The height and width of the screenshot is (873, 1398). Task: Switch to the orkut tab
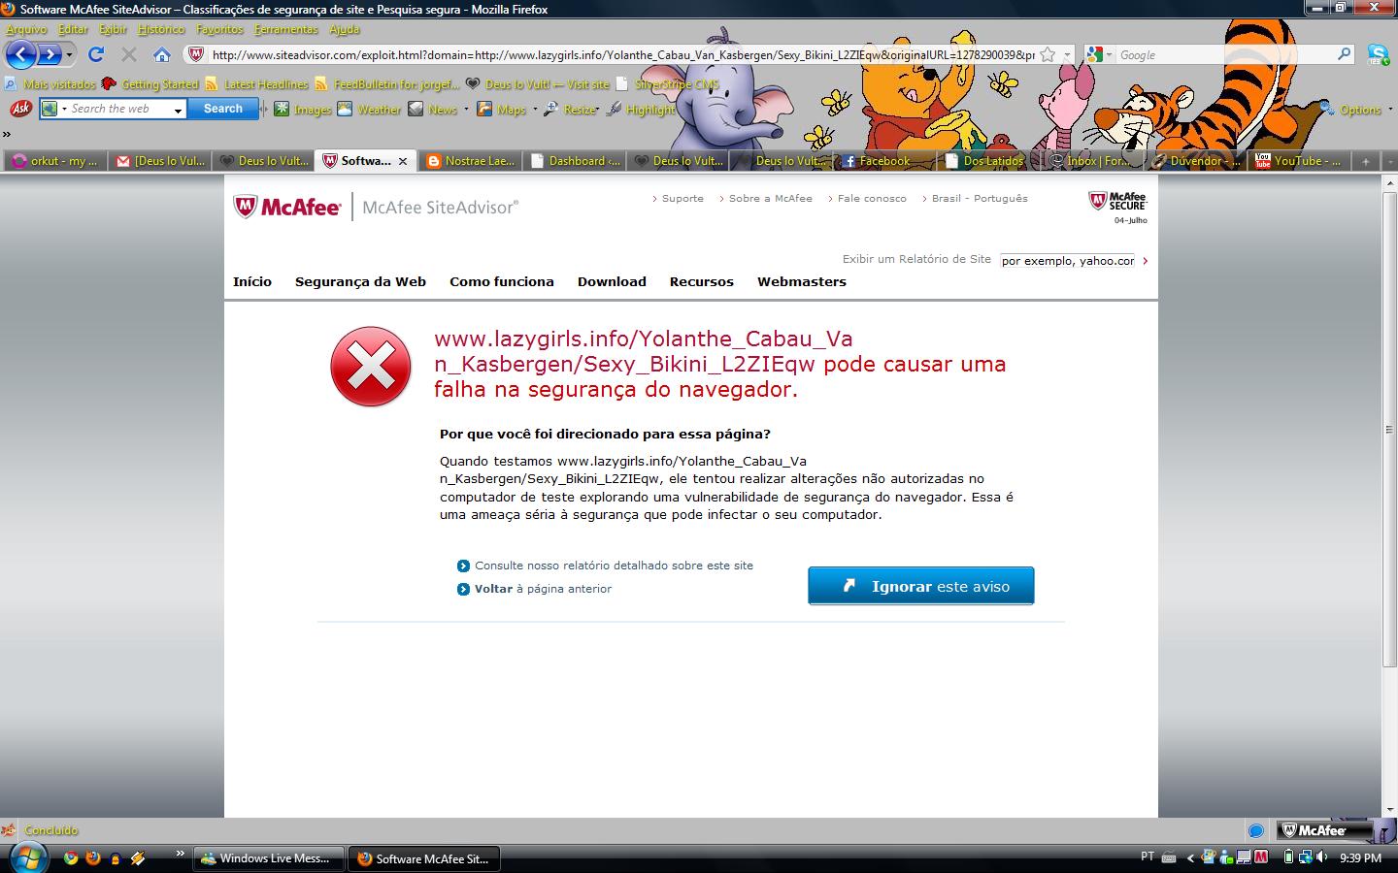click(x=54, y=161)
